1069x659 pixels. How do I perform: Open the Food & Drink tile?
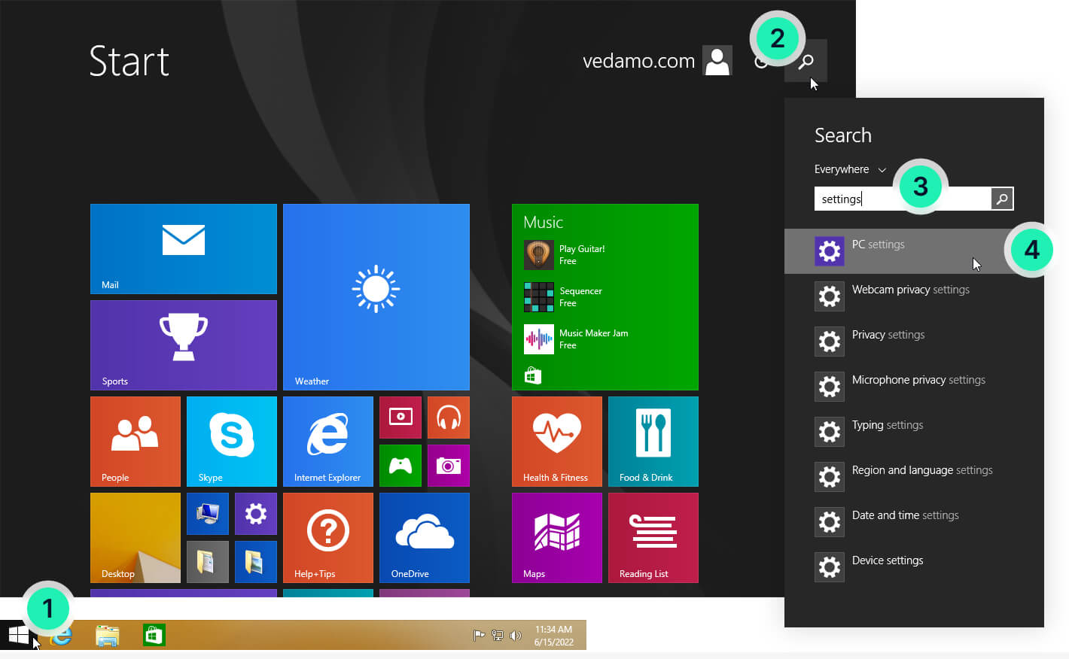click(x=653, y=442)
